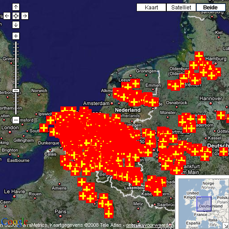This screenshot has height=229, width=229.
Task: Click the Eastbourne city label
Action: 18,161
